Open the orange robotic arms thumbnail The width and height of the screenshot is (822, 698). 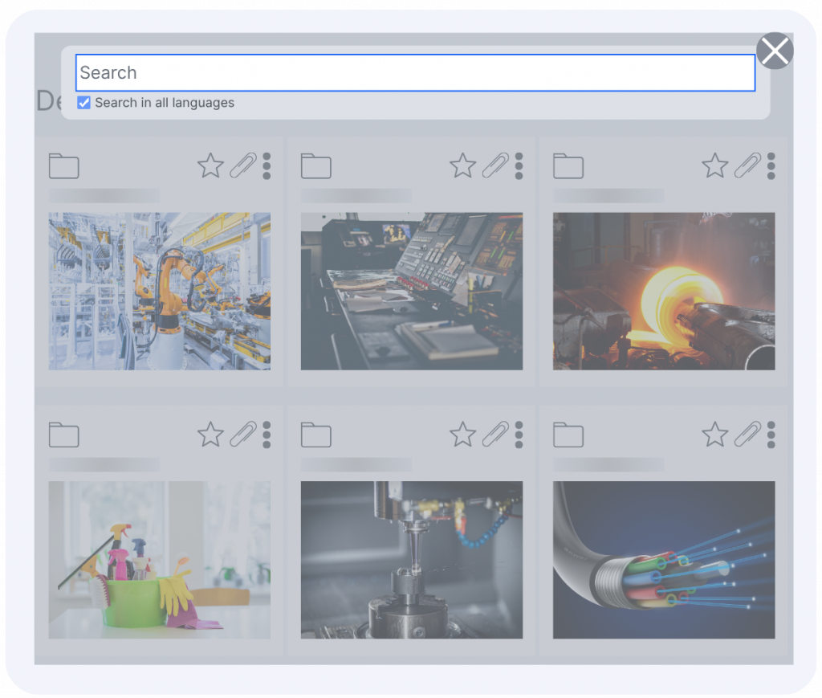point(160,291)
